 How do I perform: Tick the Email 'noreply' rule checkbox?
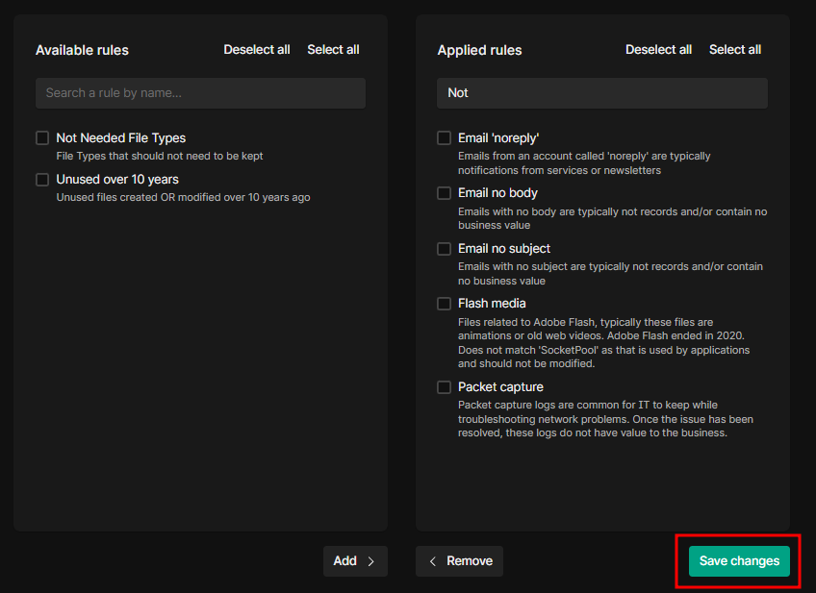tap(444, 138)
